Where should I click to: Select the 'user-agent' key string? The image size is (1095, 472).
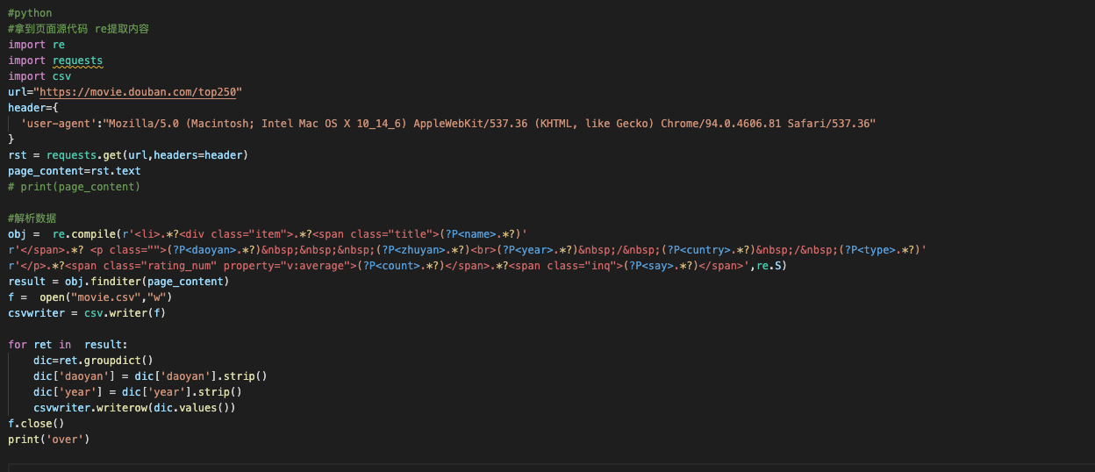[59, 124]
